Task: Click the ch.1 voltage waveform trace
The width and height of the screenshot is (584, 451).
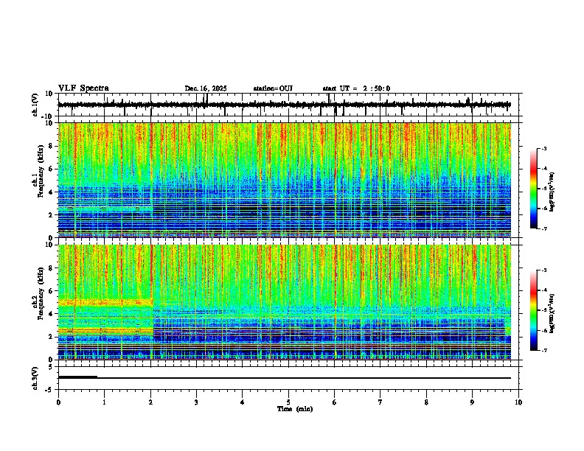Action: click(284, 105)
